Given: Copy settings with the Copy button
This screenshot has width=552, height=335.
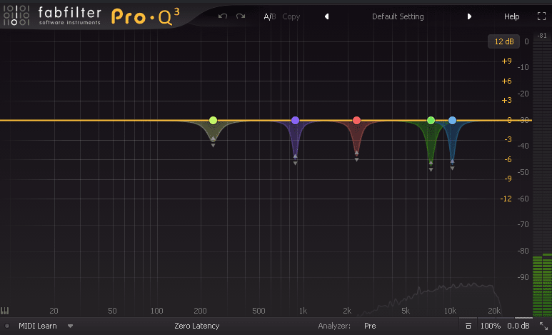Looking at the screenshot, I should click(x=291, y=16).
